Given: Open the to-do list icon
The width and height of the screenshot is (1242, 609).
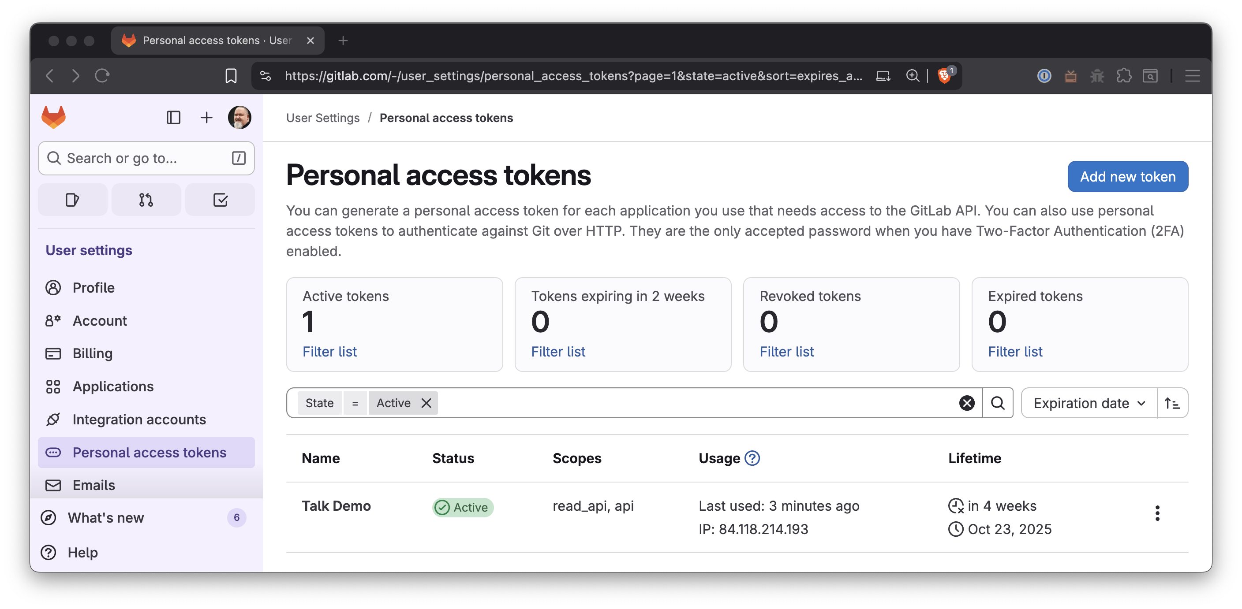Looking at the screenshot, I should point(220,200).
